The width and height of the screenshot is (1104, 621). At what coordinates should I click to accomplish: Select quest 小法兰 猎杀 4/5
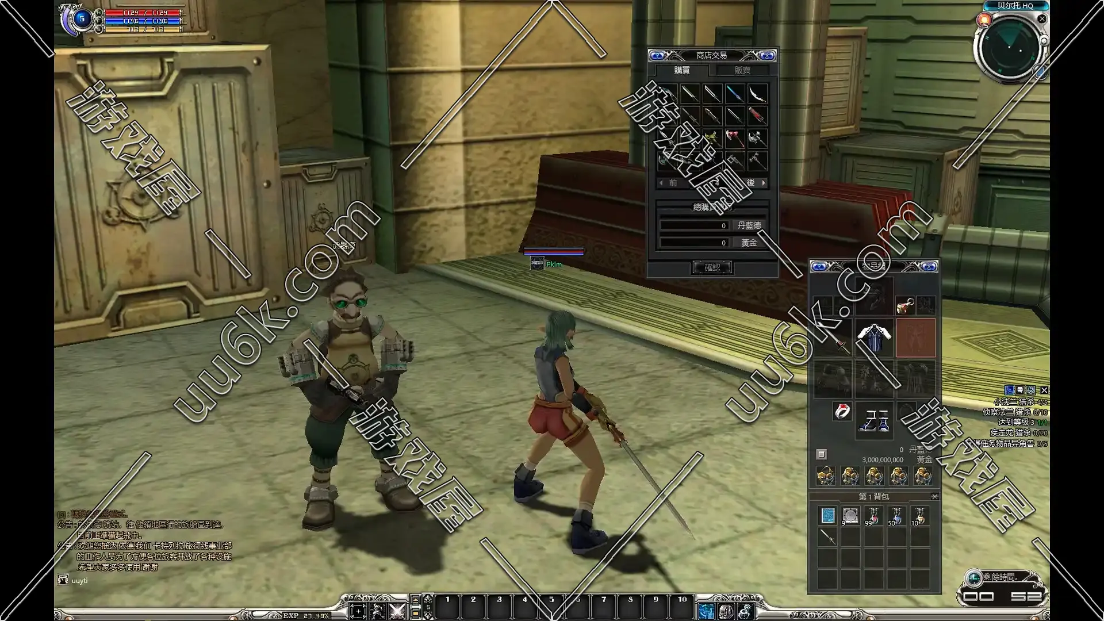[1021, 402]
